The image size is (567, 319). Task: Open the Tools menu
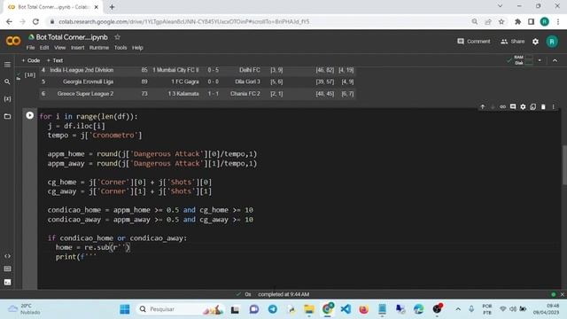pos(120,48)
